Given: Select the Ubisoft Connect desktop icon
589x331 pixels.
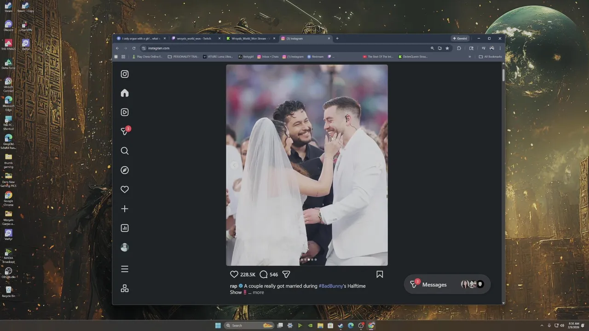Looking at the screenshot, I should point(8,85).
